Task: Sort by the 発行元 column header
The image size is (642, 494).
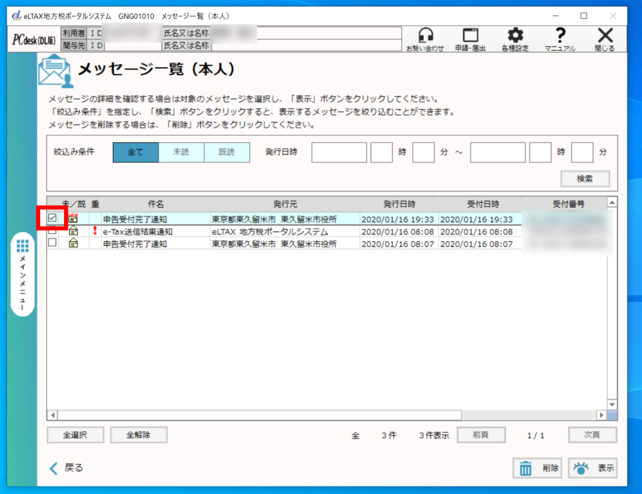Action: click(285, 204)
